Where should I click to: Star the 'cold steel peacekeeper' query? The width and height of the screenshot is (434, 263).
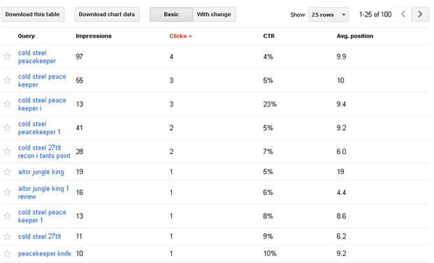pyautogui.click(x=7, y=57)
